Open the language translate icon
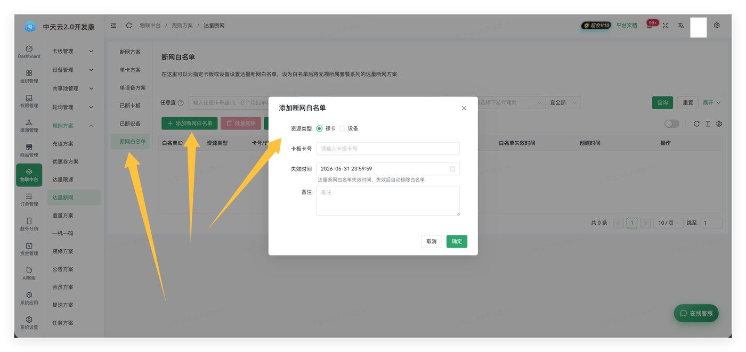This screenshot has width=746, height=352. pos(680,25)
